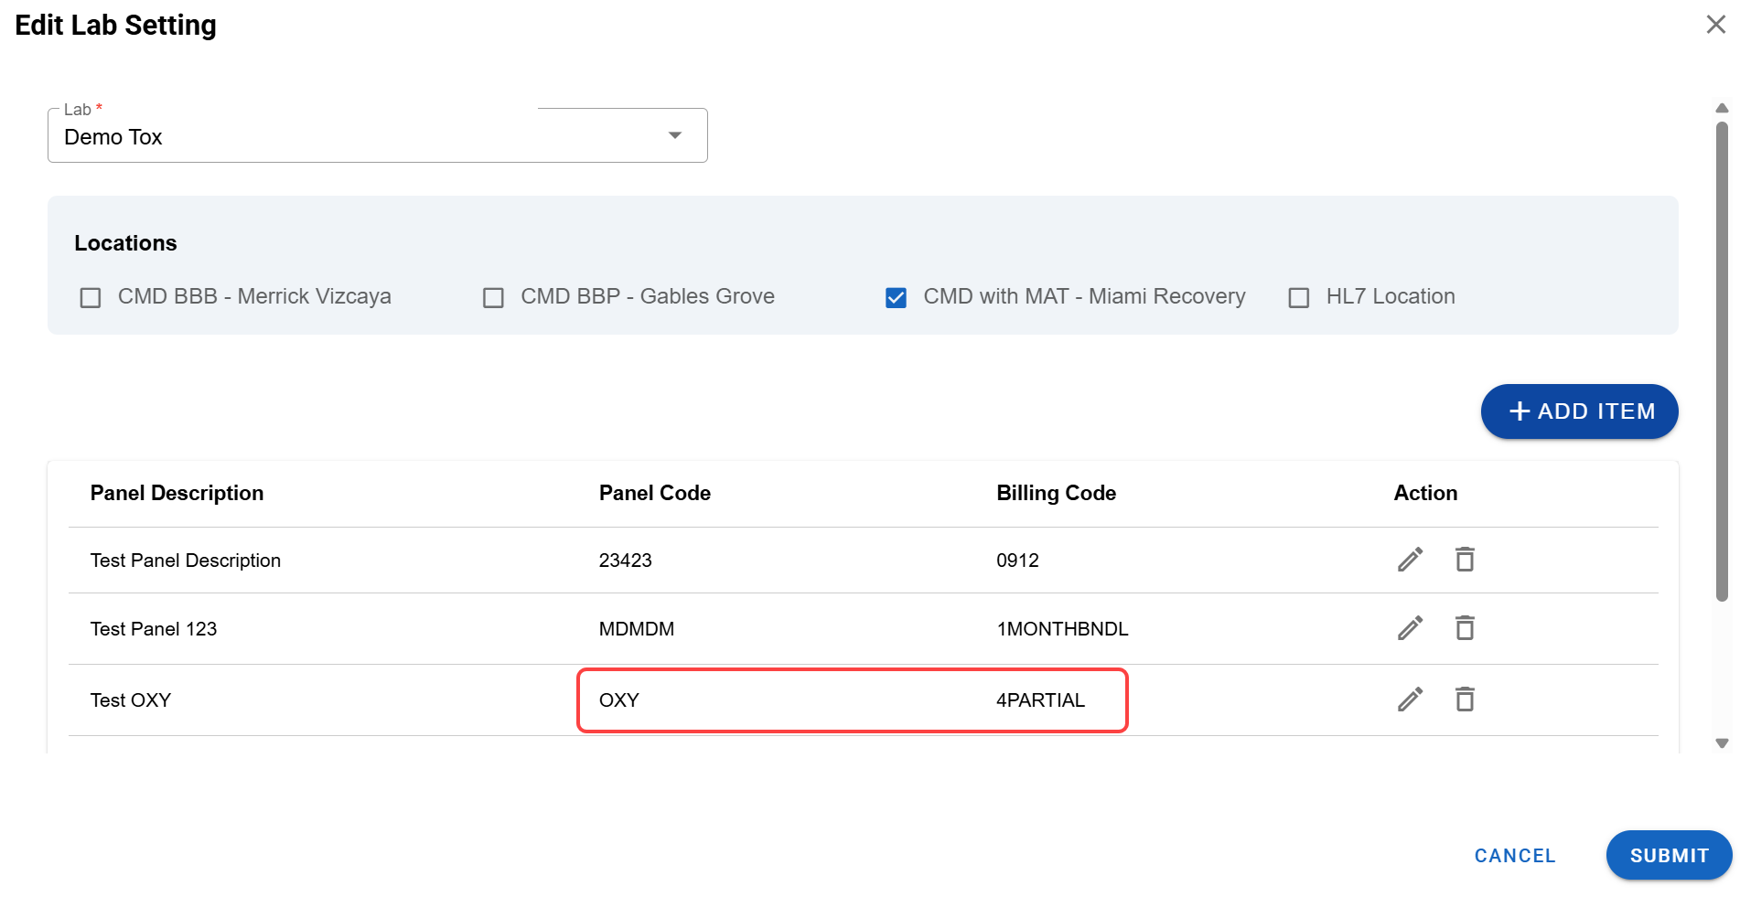This screenshot has width=1740, height=897.
Task: Delete the Test Panel 123 entry
Action: [x=1465, y=628]
